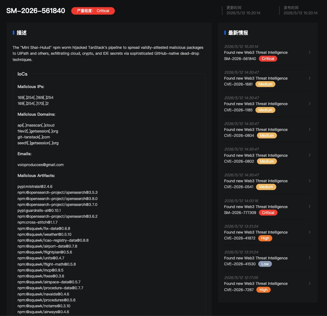Screen dimensions: 327x316
Task: Click artifact npm:@squawk/notams@0.3.10
Action: [x=44, y=306]
